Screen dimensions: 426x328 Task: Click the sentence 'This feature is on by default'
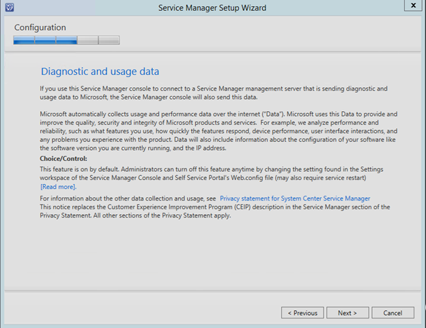79,169
